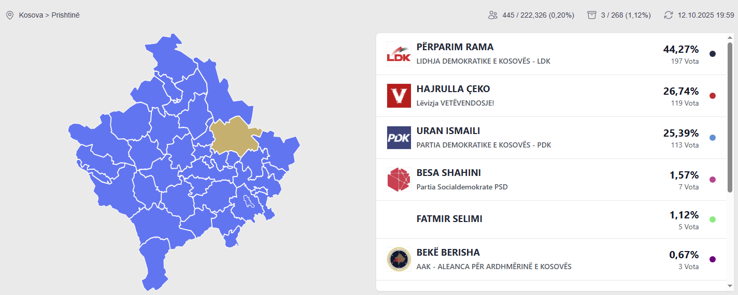Click the voters count people icon
The width and height of the screenshot is (738, 295).
493,15
